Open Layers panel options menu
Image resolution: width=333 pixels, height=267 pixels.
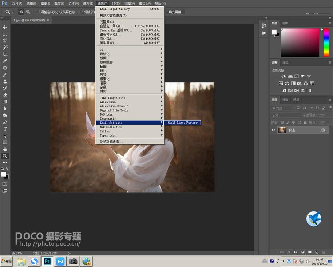[329, 100]
